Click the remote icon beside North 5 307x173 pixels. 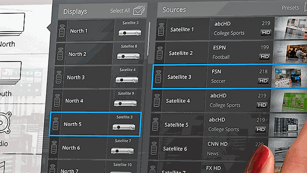tap(56, 124)
